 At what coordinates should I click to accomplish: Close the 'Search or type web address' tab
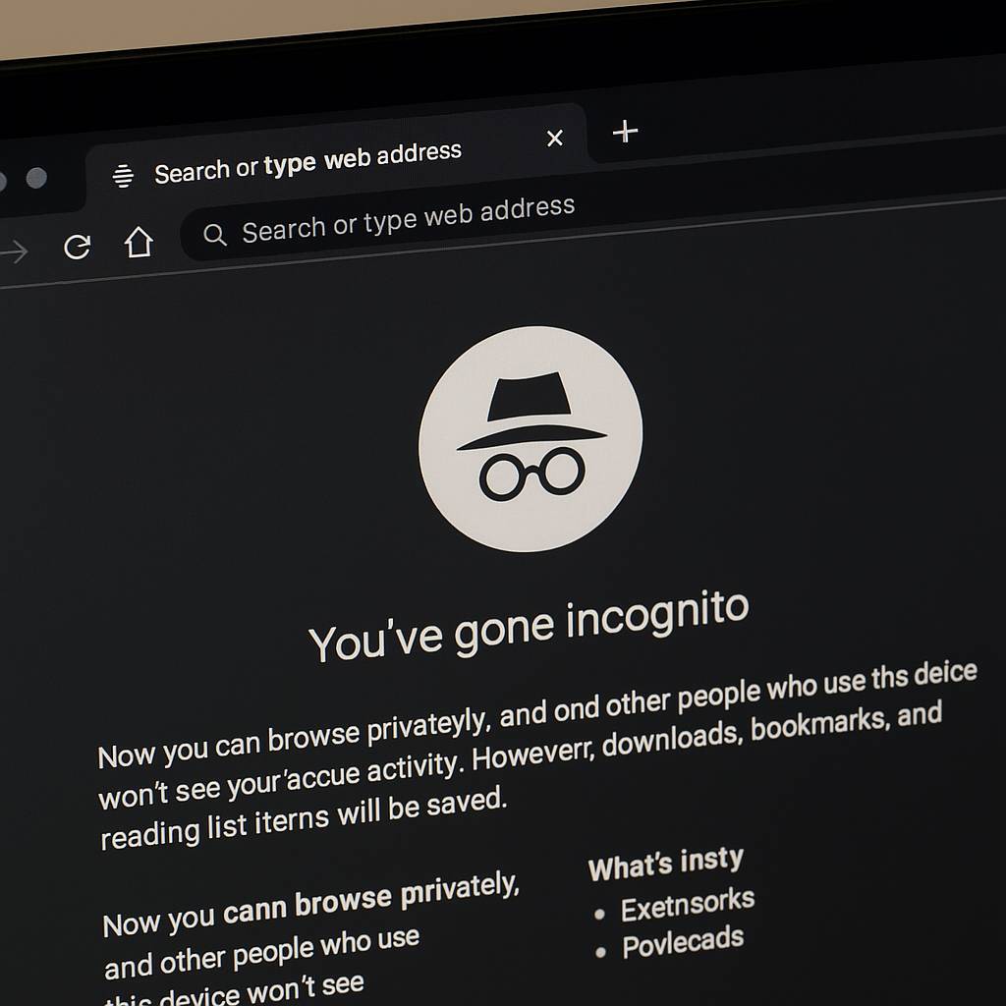tap(555, 139)
